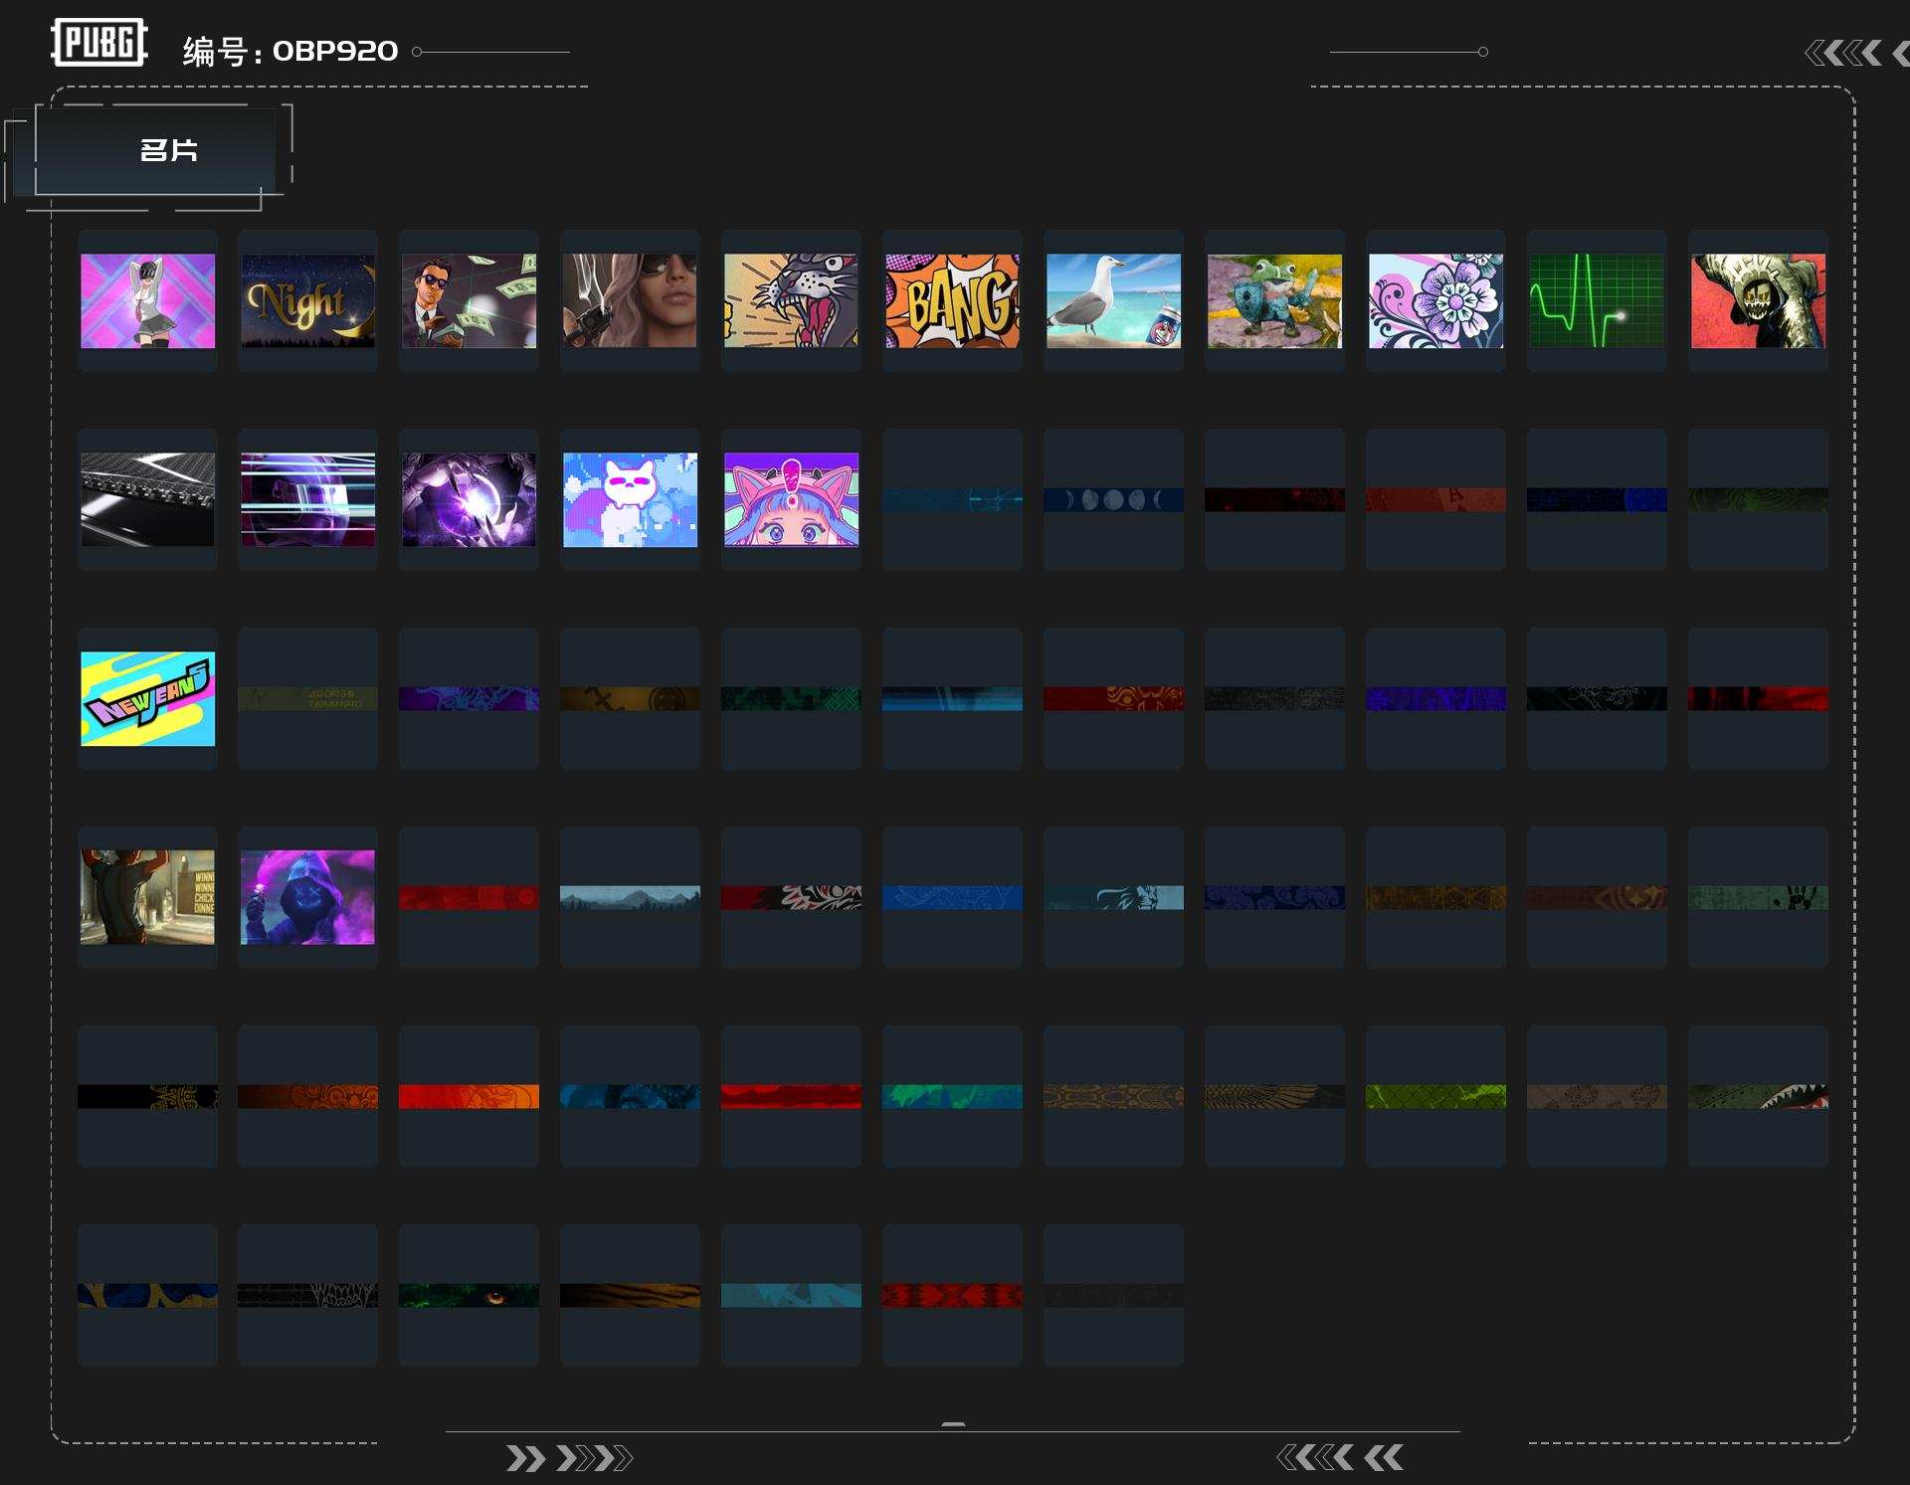Pick the misty mountain landscape strip nameplate

pyautogui.click(x=630, y=897)
